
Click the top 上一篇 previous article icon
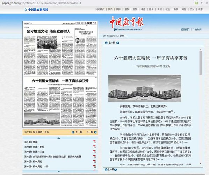(x=106, y=43)
